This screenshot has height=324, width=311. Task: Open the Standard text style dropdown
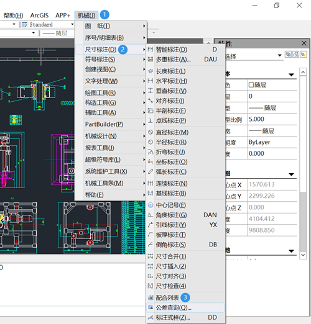click(x=72, y=24)
